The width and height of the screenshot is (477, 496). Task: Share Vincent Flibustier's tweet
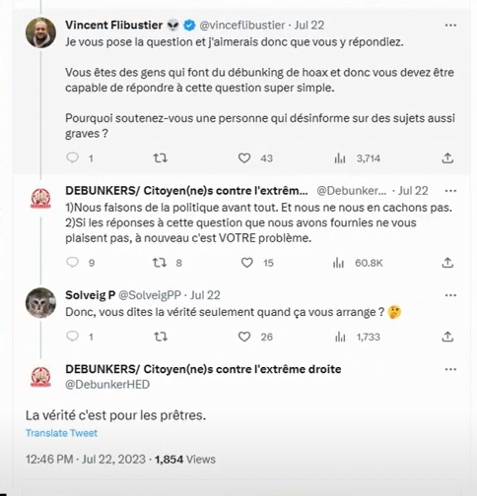point(447,158)
